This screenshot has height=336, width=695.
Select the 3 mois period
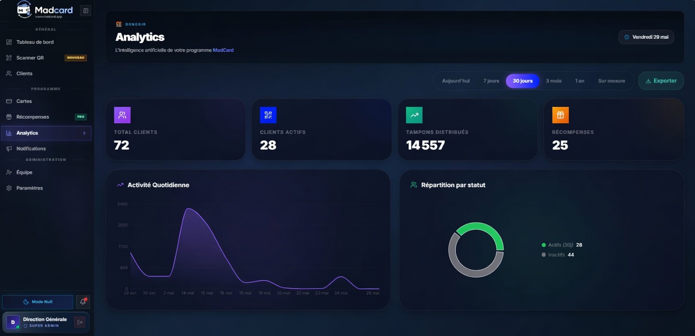tap(554, 81)
